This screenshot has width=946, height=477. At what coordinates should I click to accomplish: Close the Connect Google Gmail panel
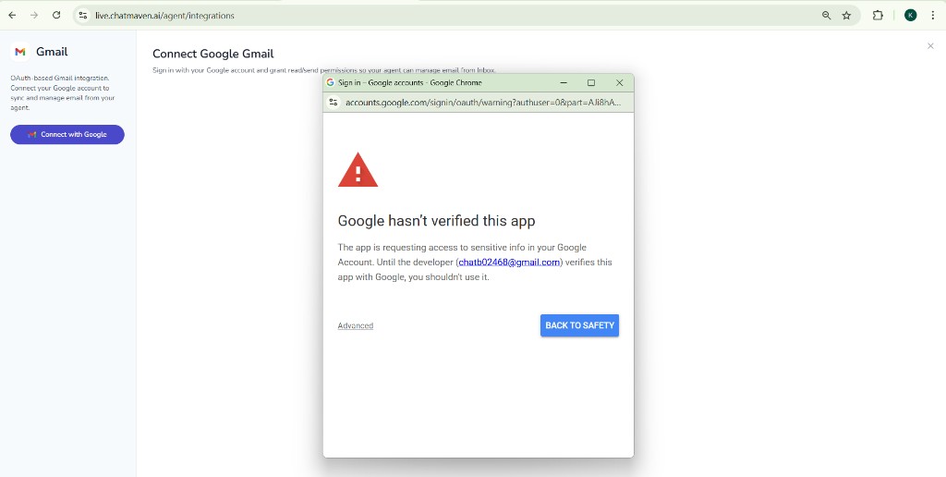coord(930,46)
